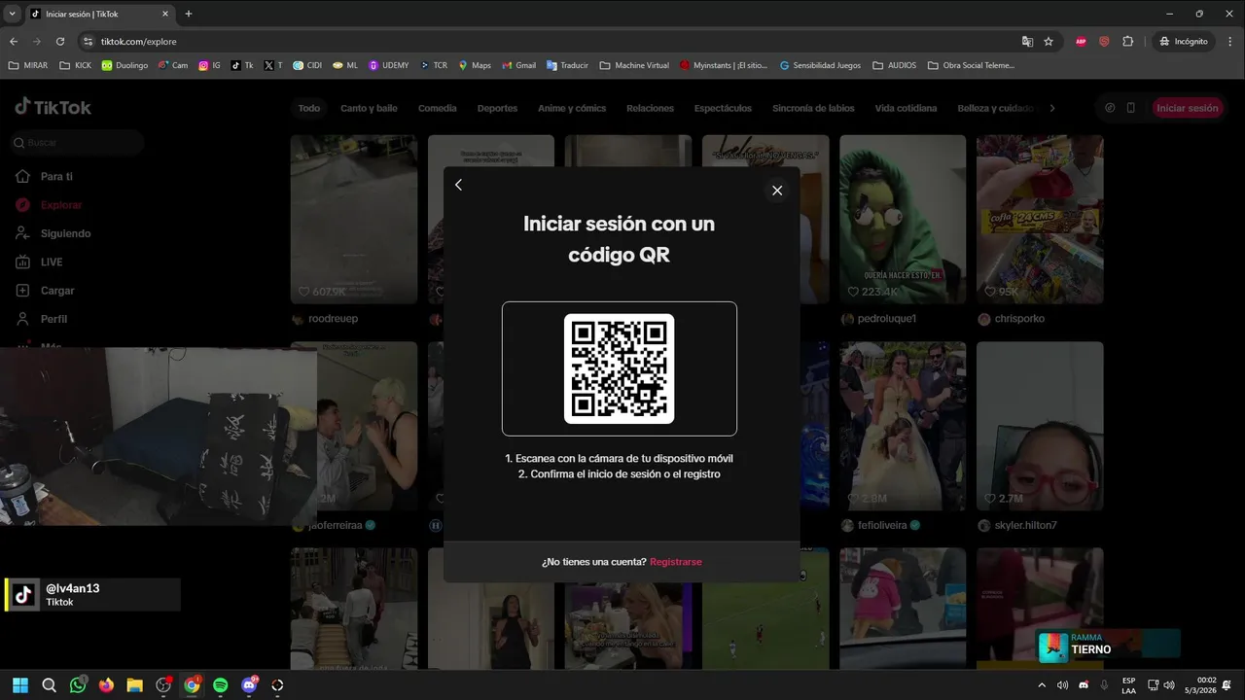Open the Duolingo bookmark
1245x700 pixels.
tap(124, 65)
